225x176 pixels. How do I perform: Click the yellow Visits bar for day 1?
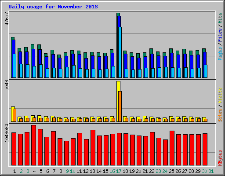point(13,114)
